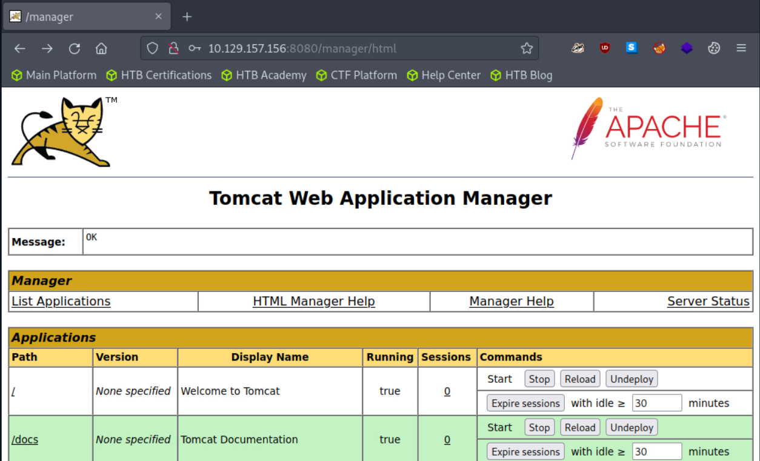760x461 pixels.
Task: Open a new browser tab
Action: 187,17
